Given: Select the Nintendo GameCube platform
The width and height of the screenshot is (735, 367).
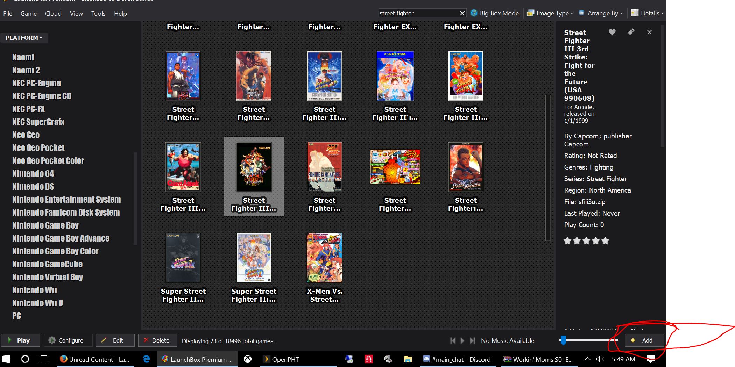Looking at the screenshot, I should [x=47, y=264].
